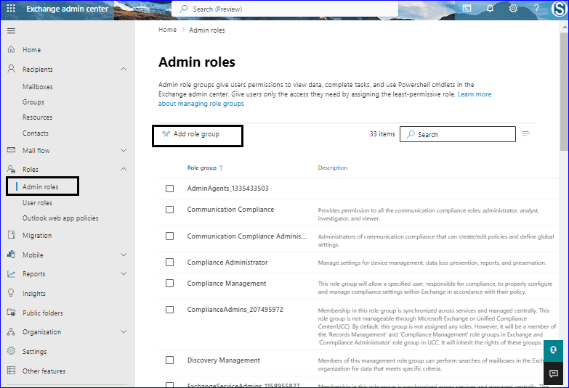The width and height of the screenshot is (569, 388).
Task: Click the Mail flow envelope icon
Action: (11, 149)
